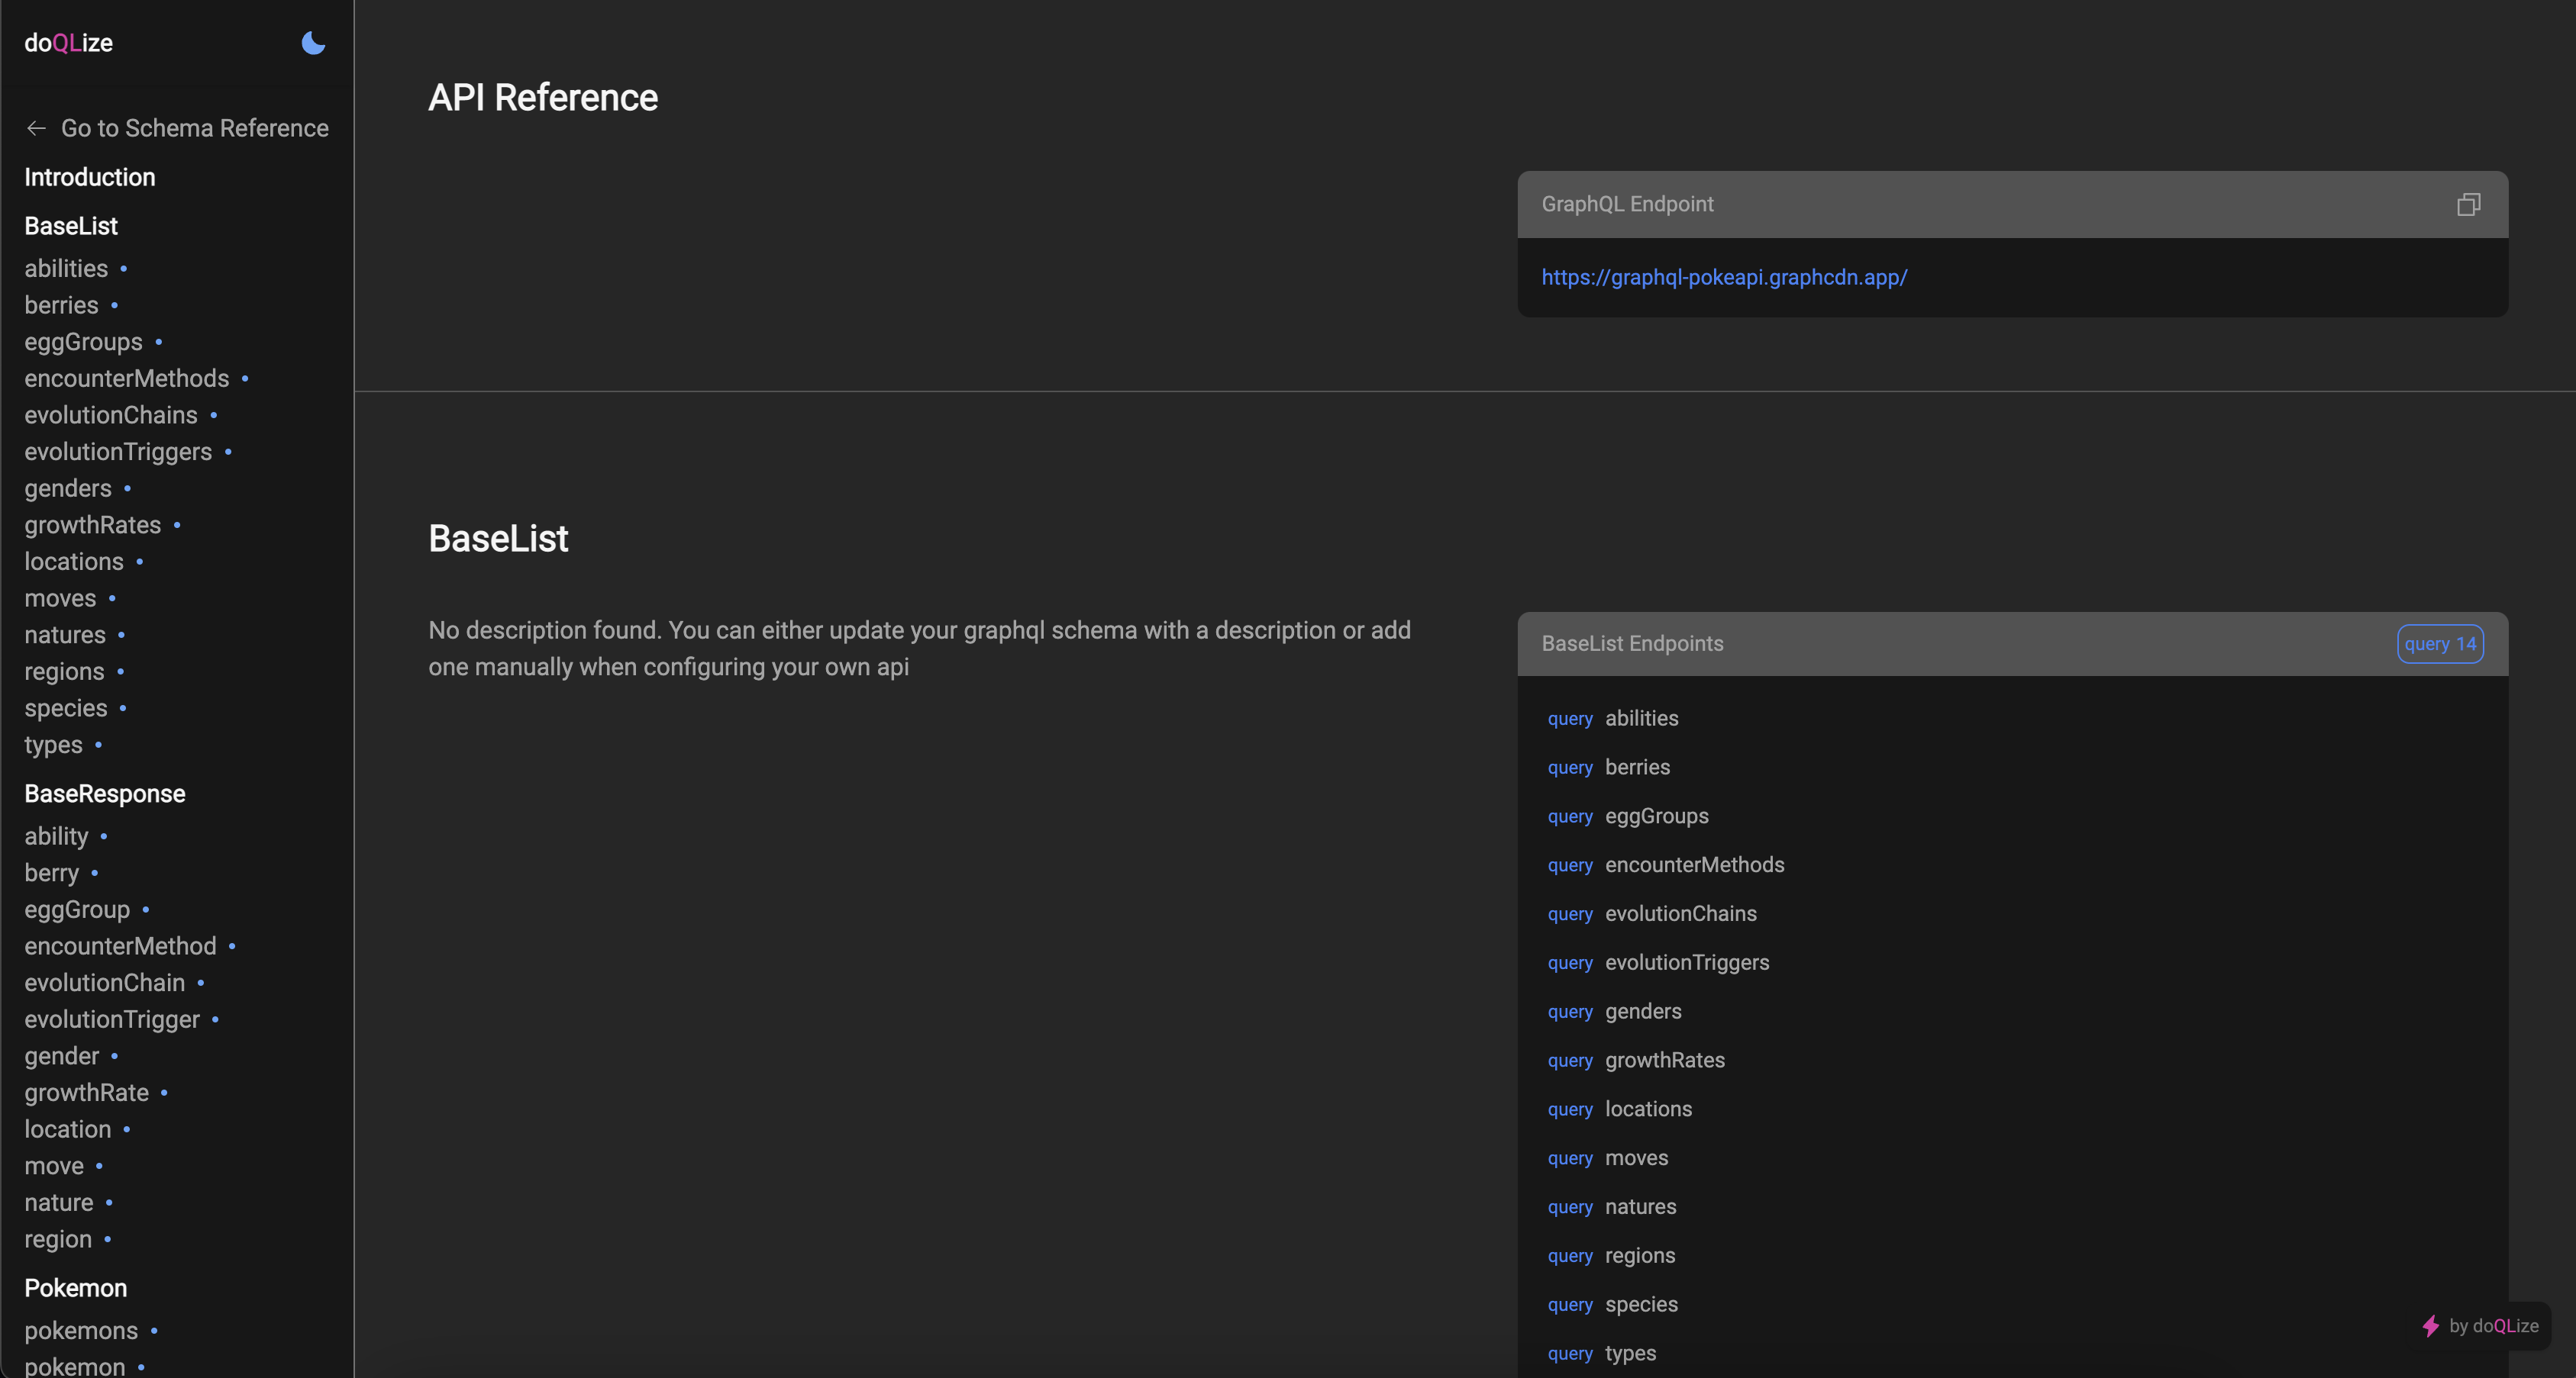Open gender in the sidebar
This screenshot has width=2576, height=1378.
tap(62, 1056)
